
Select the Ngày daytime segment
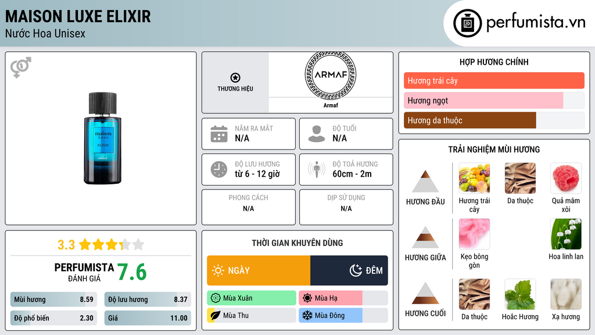click(x=259, y=270)
